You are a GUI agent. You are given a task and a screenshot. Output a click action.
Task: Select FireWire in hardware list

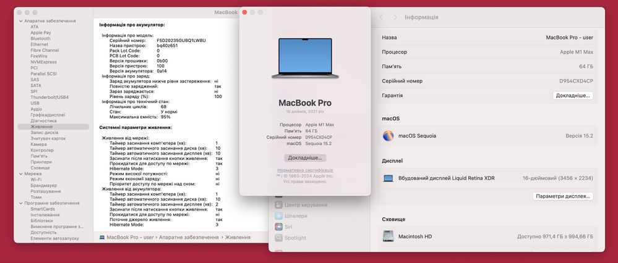39,56
